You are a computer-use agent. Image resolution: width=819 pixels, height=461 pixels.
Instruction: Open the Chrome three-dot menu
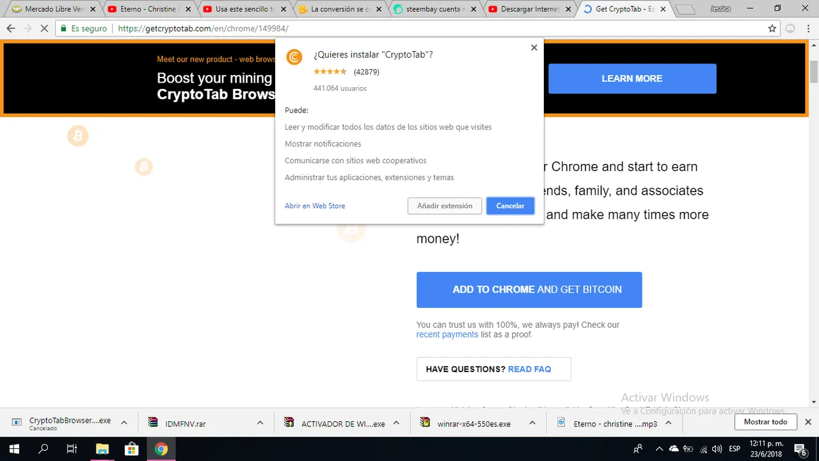(808, 28)
